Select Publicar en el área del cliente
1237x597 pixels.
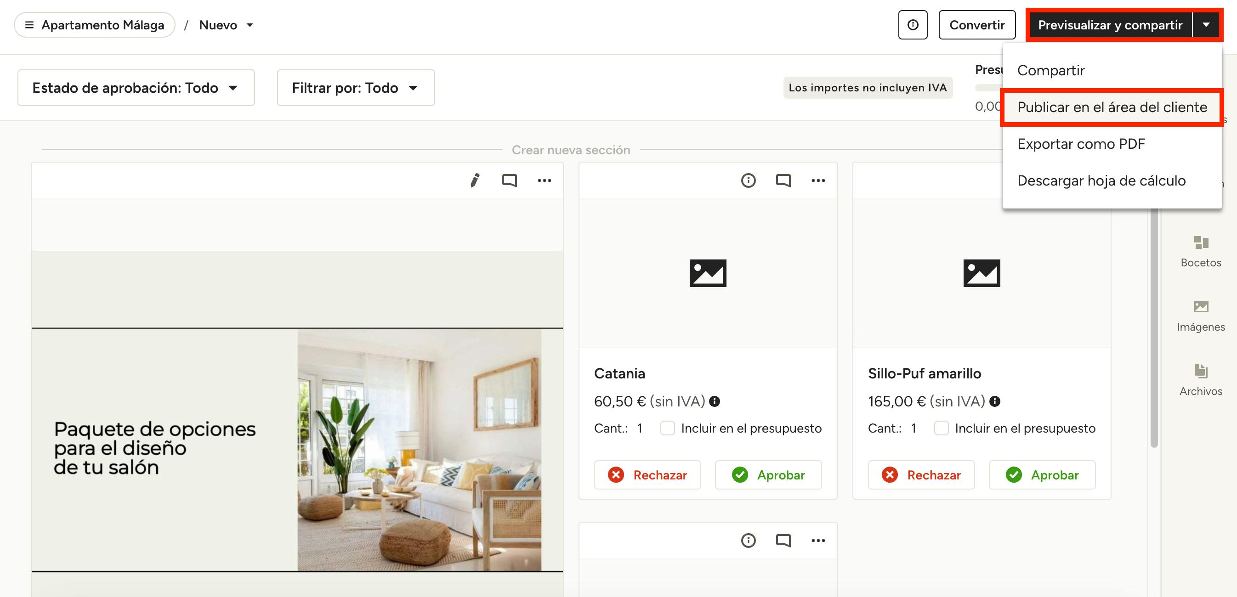(x=1112, y=107)
